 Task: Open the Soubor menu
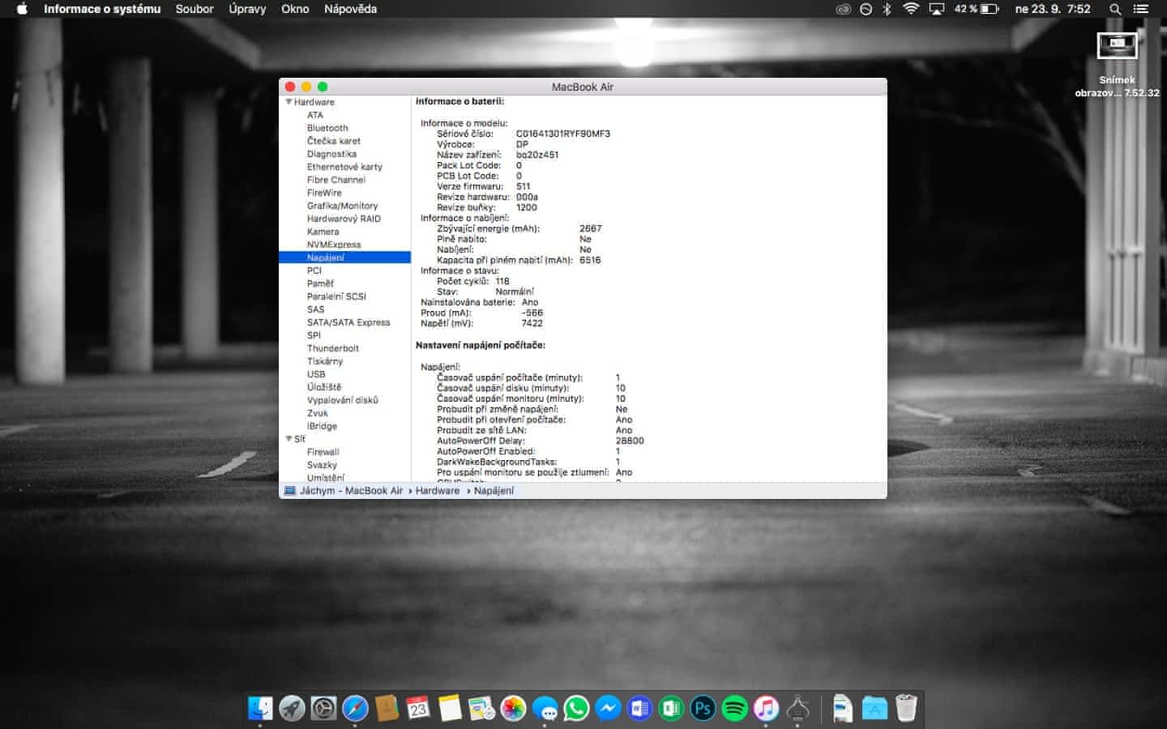(194, 9)
